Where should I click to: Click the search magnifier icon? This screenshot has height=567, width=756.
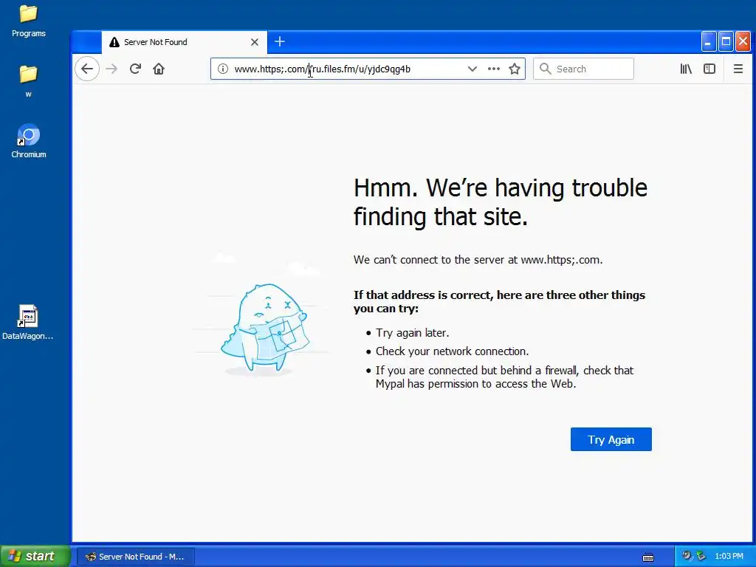[546, 69]
